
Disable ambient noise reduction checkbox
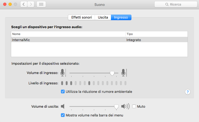(63, 92)
